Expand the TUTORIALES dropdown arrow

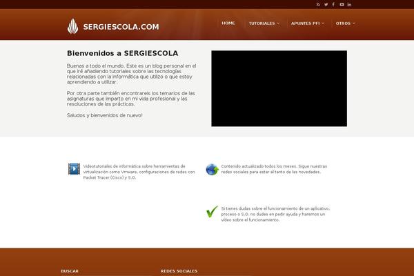point(278,23)
